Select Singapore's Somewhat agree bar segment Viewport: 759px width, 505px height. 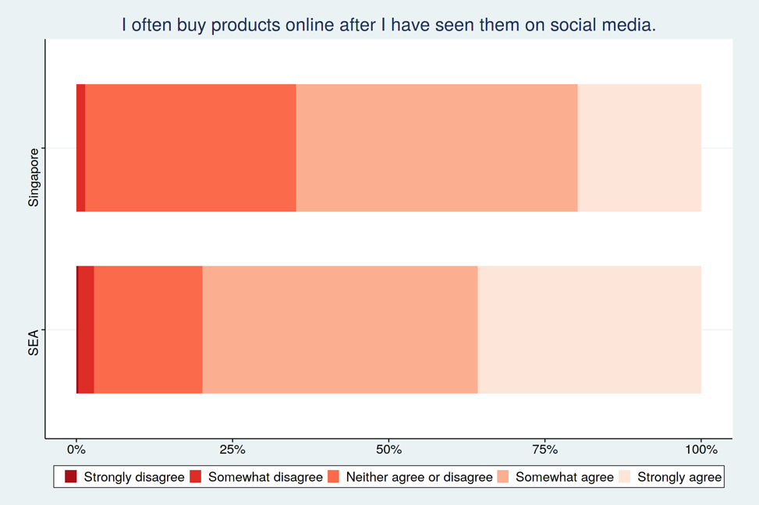(437, 148)
